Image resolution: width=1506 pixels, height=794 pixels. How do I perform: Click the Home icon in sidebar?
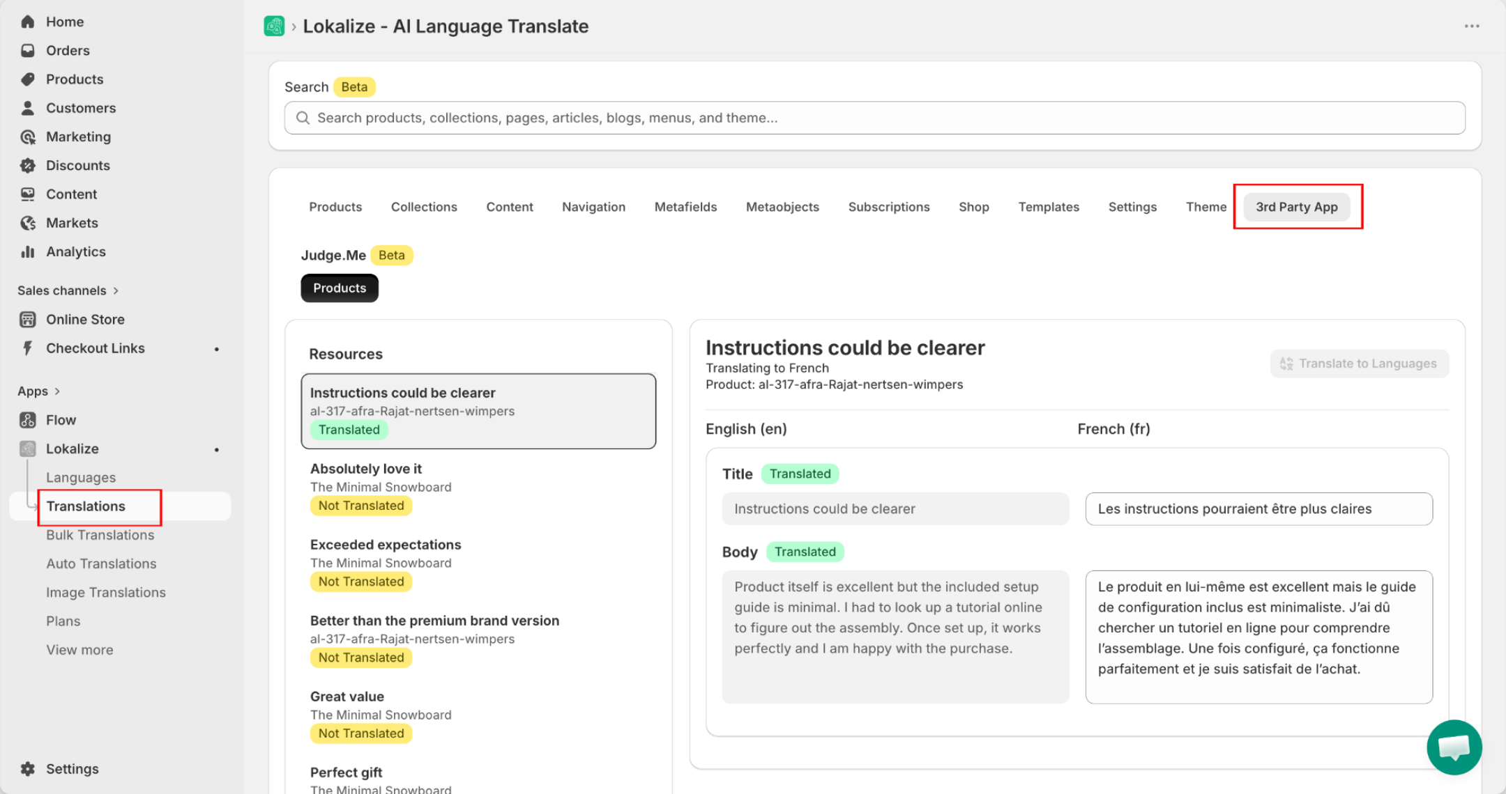click(x=28, y=22)
